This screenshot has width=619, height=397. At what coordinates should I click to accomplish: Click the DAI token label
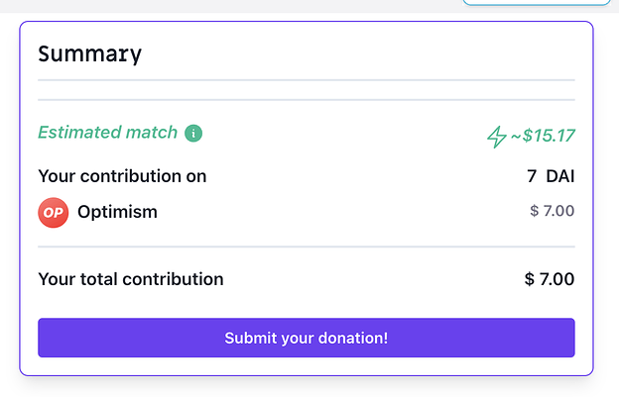pos(560,176)
